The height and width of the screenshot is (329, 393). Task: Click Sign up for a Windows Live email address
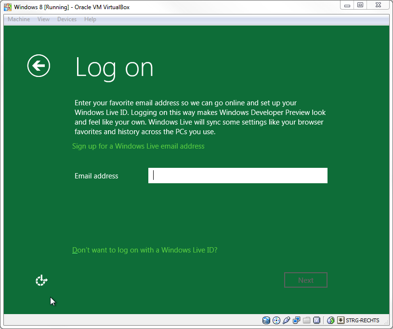coord(138,146)
